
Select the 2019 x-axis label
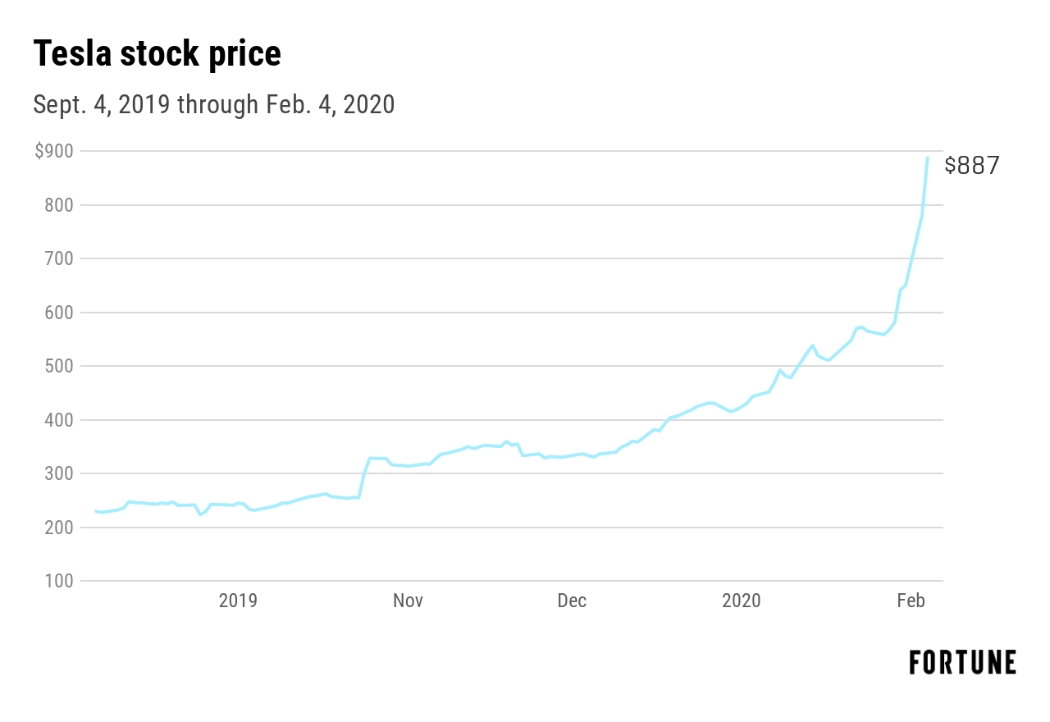[238, 601]
